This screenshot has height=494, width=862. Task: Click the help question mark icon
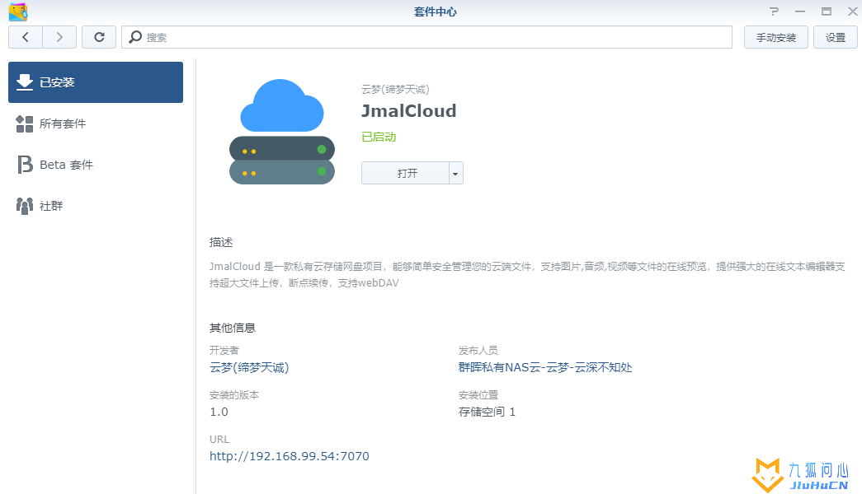(774, 12)
